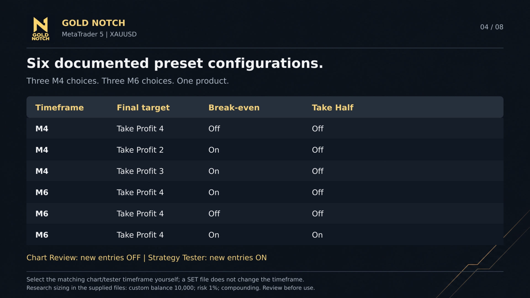The height and width of the screenshot is (298, 530).
Task: Click Take Profit 2 in the M4 row
Action: coord(140,150)
